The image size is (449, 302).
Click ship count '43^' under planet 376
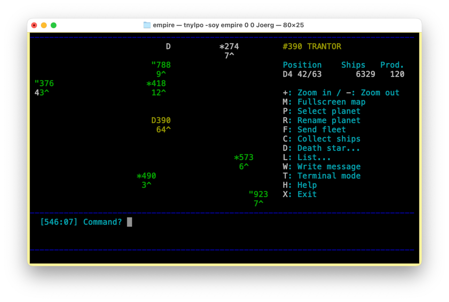coord(42,93)
